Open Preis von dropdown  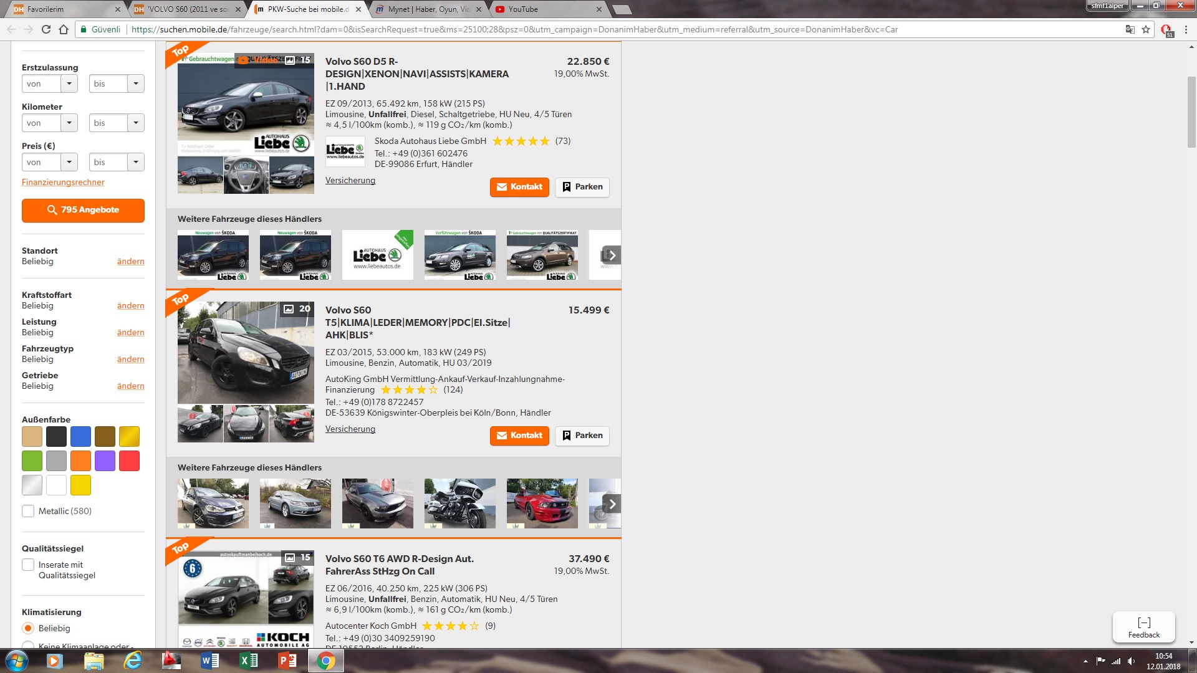tap(50, 162)
